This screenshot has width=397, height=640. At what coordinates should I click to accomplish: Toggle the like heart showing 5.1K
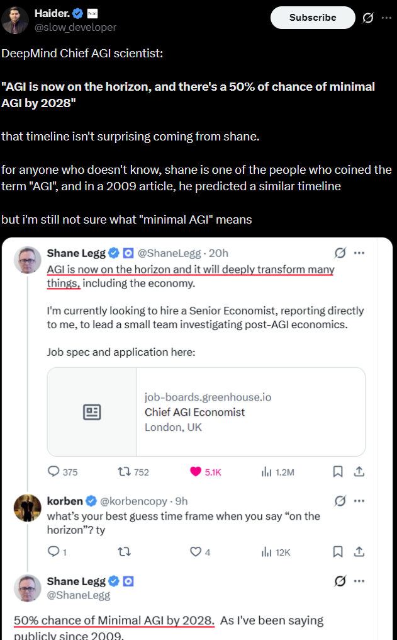196,472
